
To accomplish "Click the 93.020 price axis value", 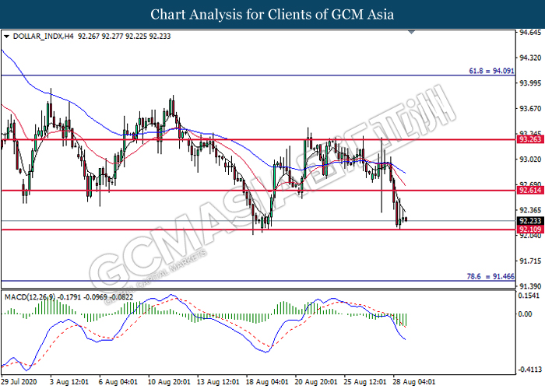I will 530,159.
